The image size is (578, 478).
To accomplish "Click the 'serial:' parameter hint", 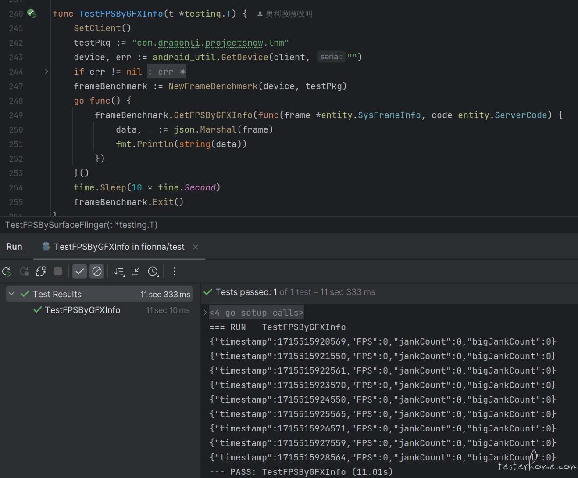I will 331,57.
